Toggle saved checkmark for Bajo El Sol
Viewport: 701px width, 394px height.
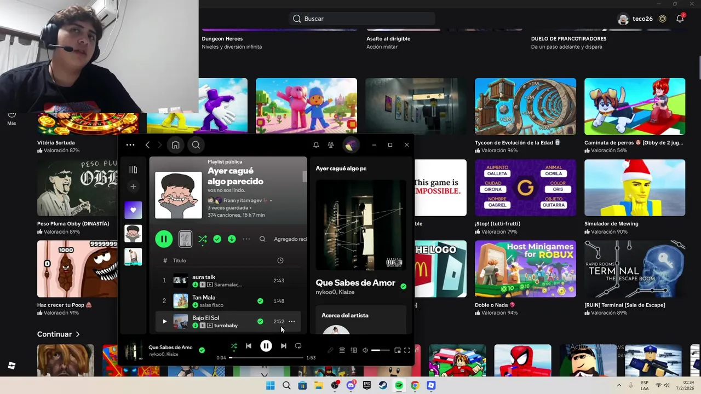[260, 321]
